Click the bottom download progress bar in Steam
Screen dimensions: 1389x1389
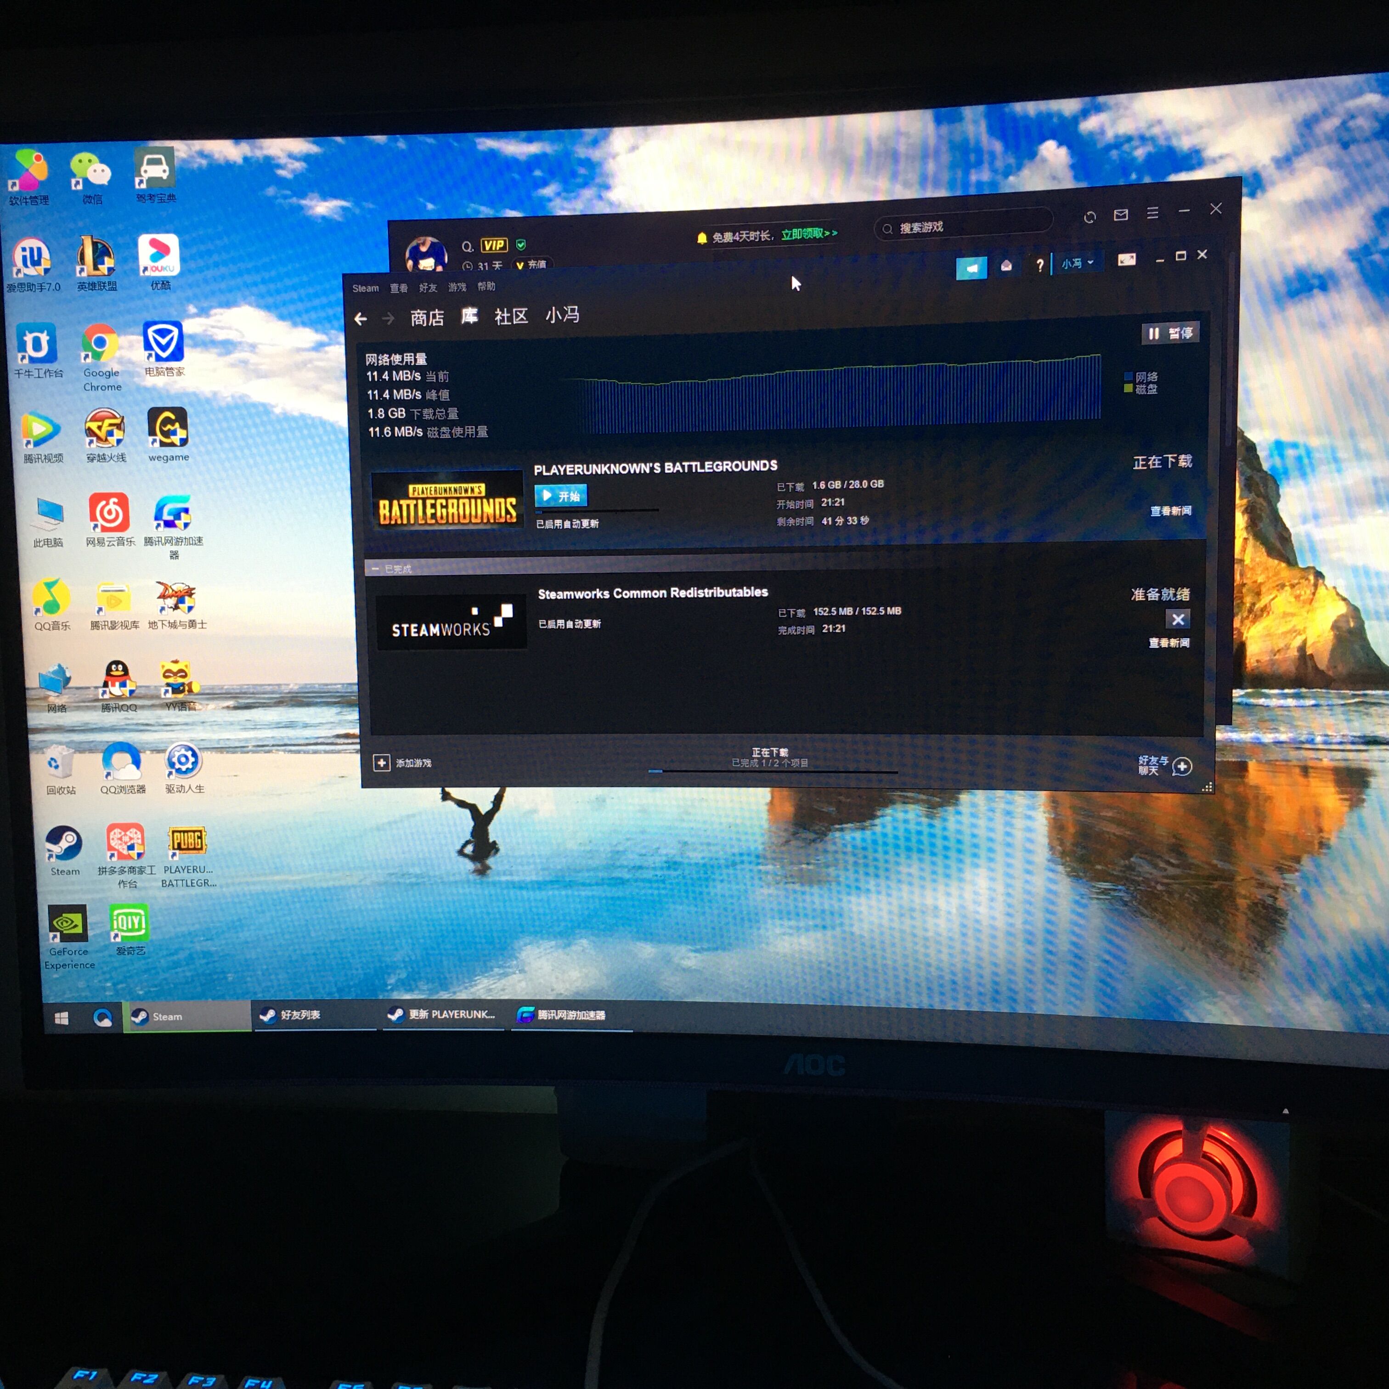point(772,771)
